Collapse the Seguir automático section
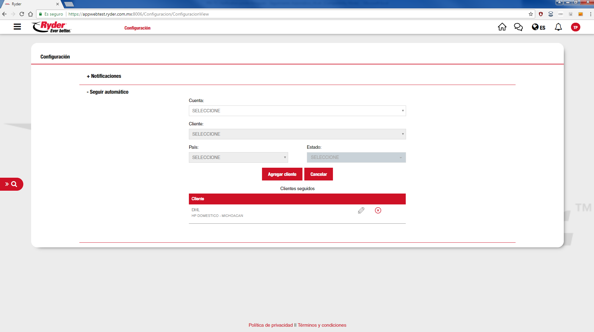Screen dimensions: 594x332 [x=108, y=92]
